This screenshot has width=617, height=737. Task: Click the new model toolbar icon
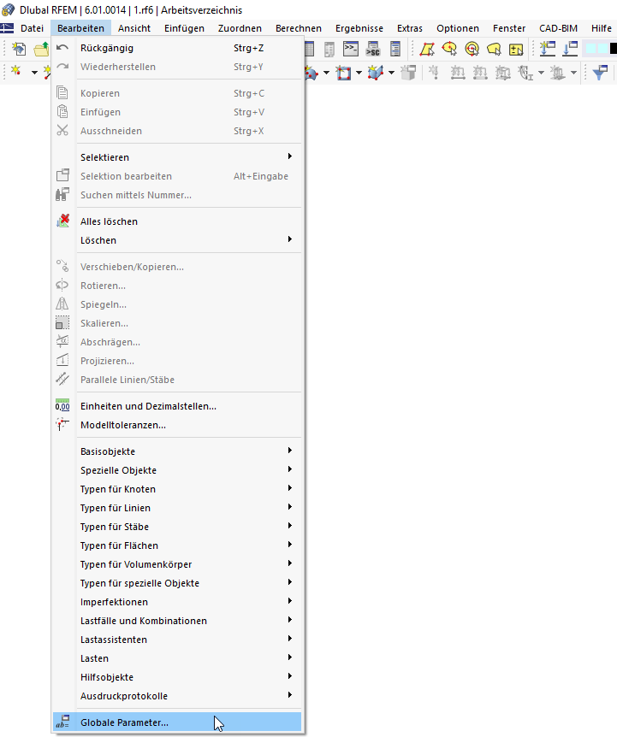pos(19,49)
